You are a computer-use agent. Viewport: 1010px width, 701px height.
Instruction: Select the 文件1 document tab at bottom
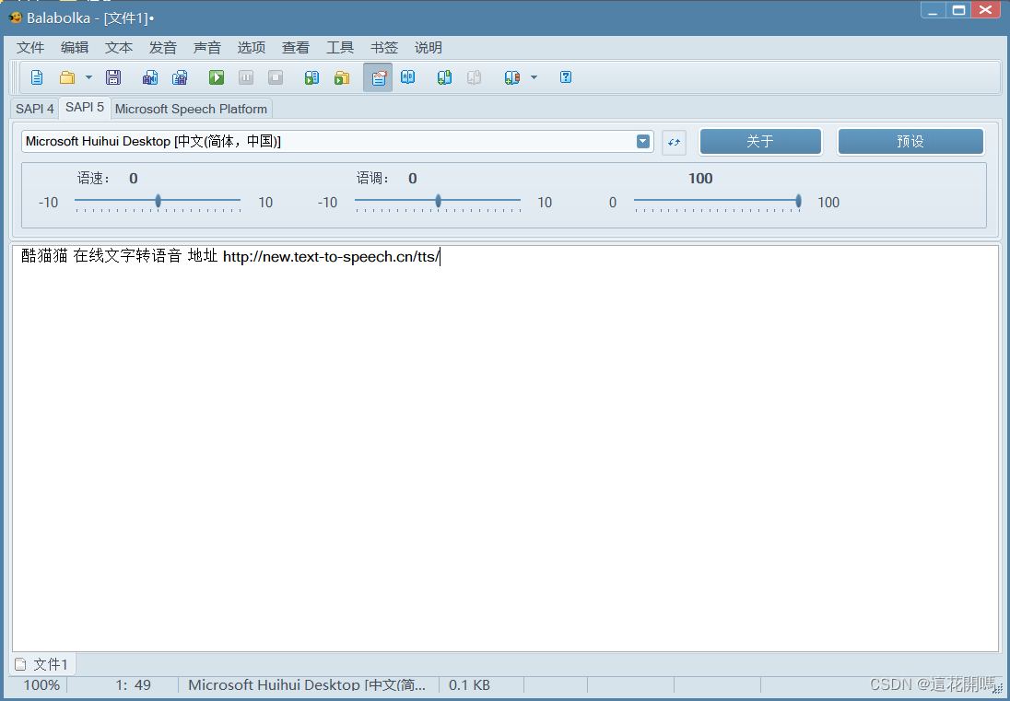pos(42,664)
